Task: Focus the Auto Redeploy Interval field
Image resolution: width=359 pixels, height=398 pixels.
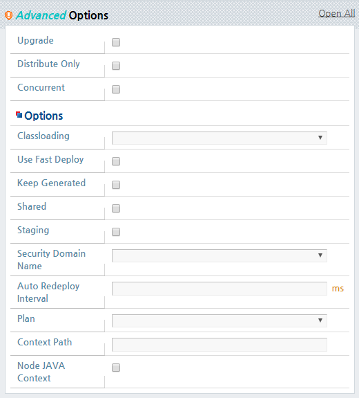Action: (x=220, y=289)
